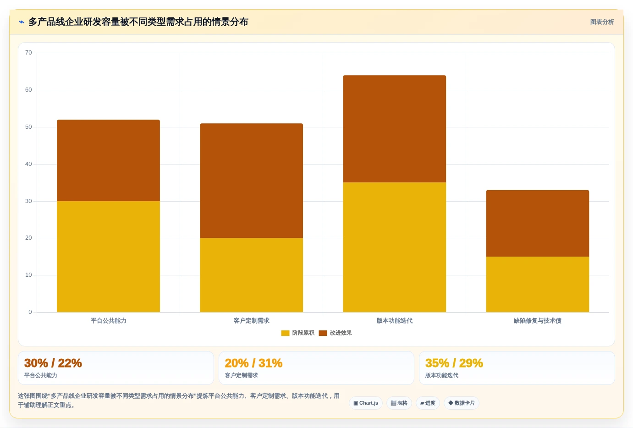Click the yellow segment of 平台公共能力 bar
The image size is (633, 428).
(x=108, y=257)
